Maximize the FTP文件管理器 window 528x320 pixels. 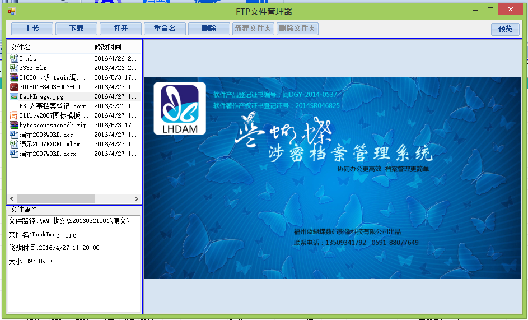pos(490,10)
